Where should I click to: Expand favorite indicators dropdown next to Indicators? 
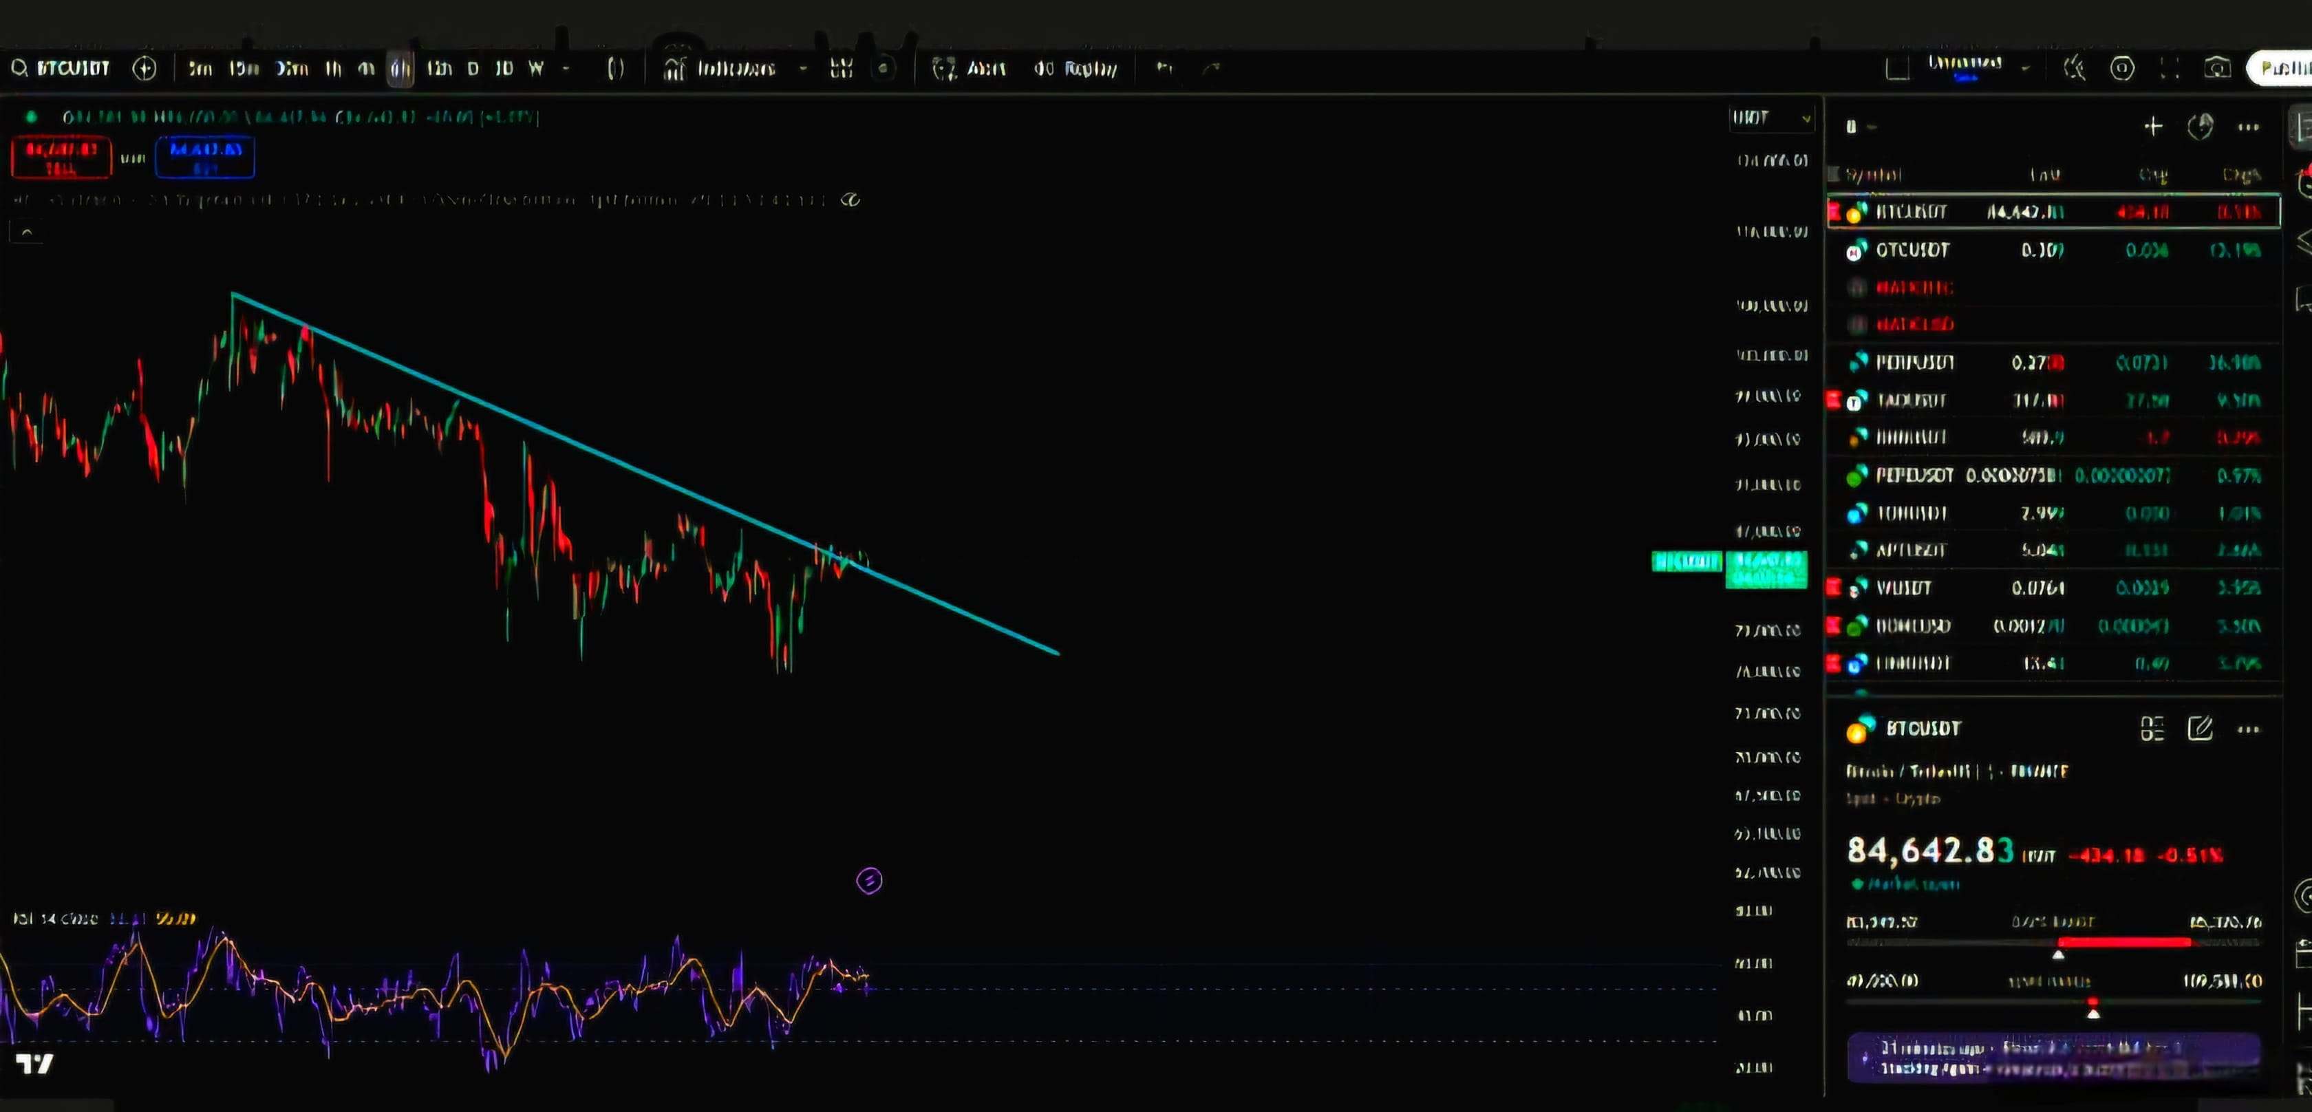point(803,68)
